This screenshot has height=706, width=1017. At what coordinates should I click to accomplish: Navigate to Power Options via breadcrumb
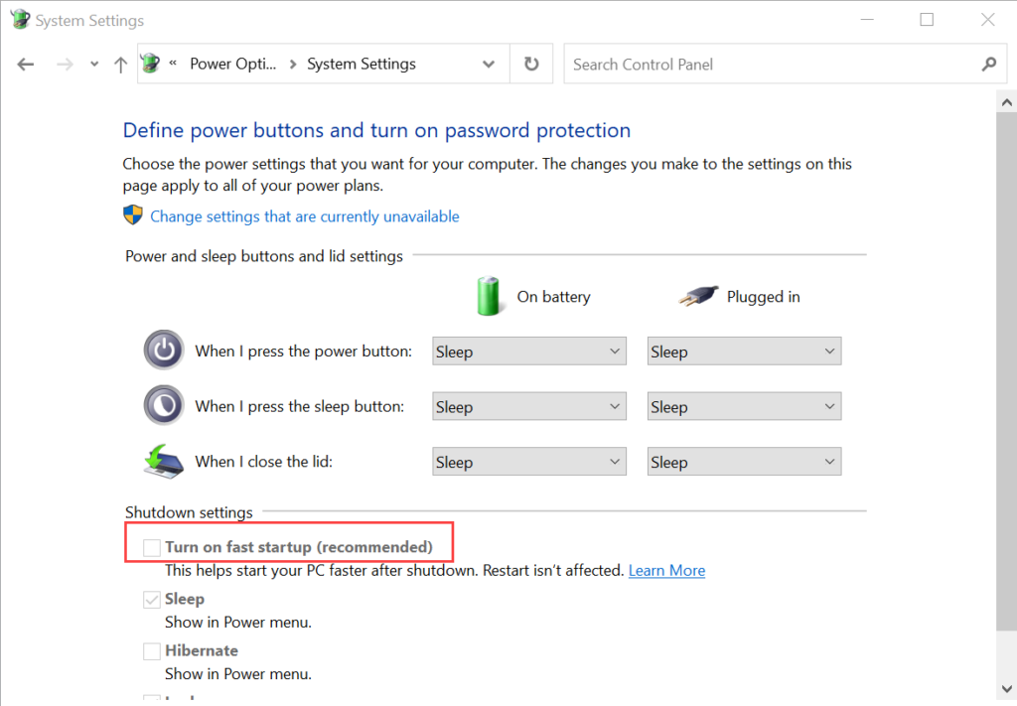coord(233,63)
